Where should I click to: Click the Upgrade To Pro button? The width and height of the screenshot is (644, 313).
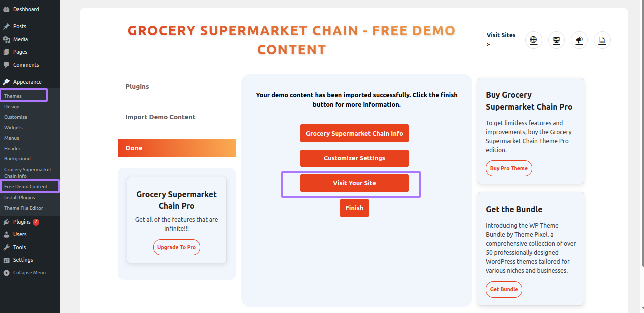pos(177,247)
